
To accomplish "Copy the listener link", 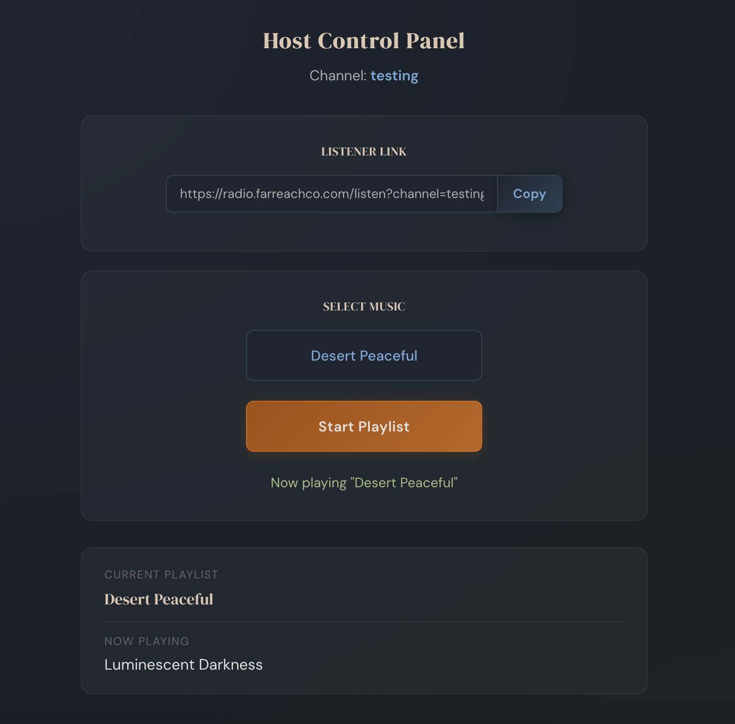I will (529, 194).
